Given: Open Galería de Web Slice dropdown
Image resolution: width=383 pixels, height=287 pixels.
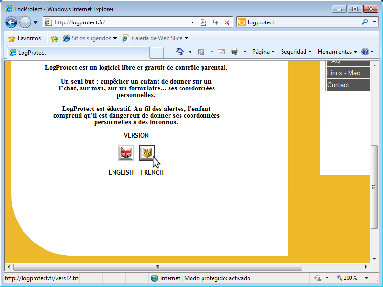Looking at the screenshot, I should point(155,38).
